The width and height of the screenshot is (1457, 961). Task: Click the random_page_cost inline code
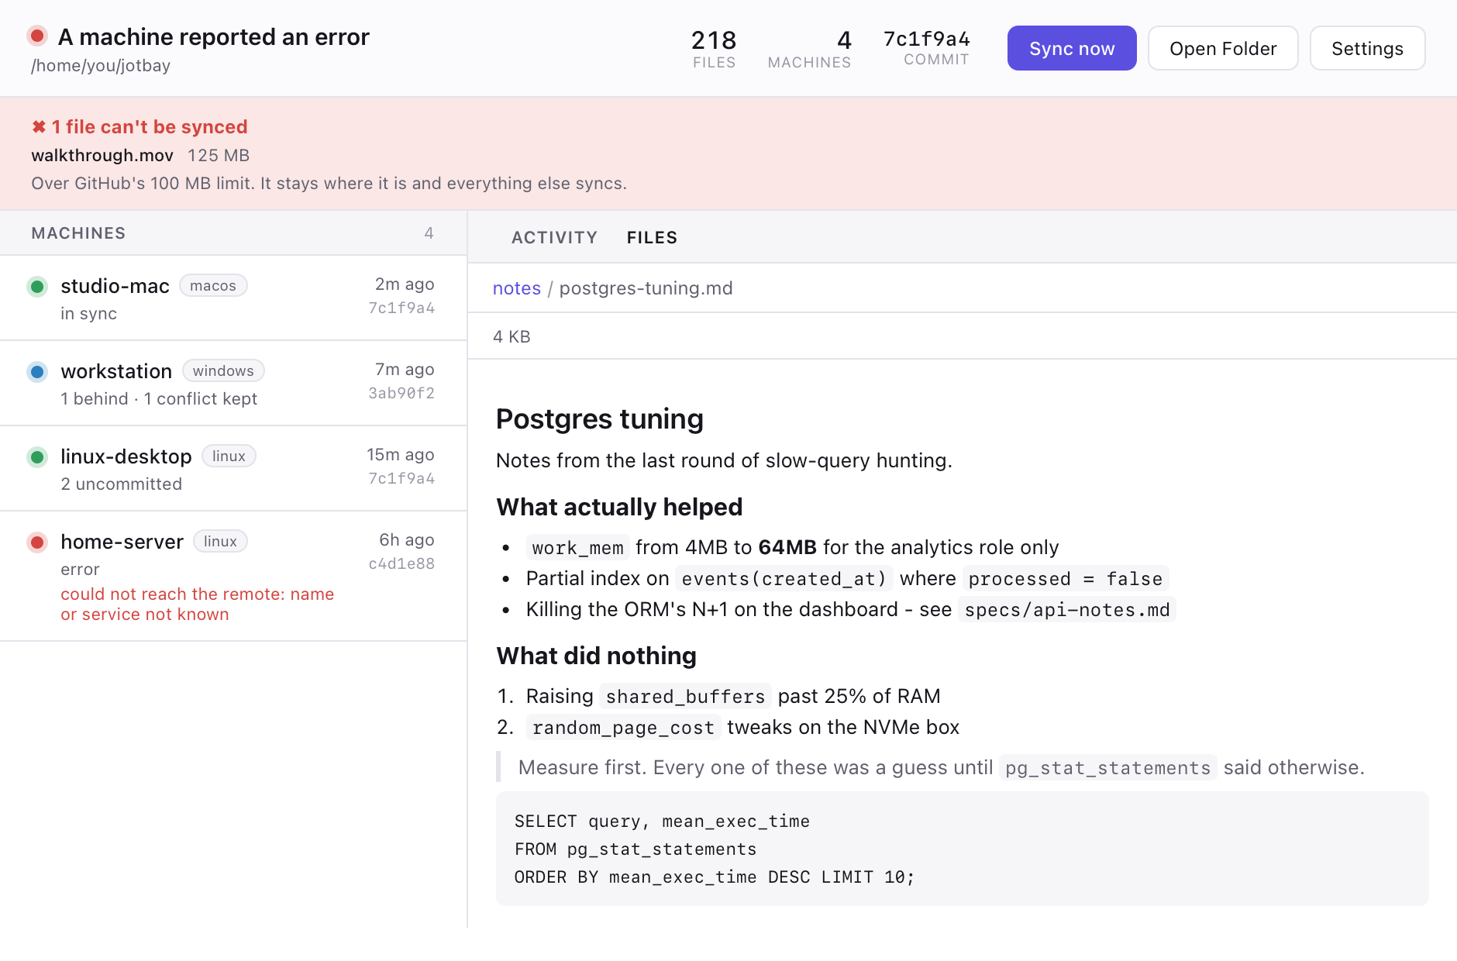coord(623,728)
